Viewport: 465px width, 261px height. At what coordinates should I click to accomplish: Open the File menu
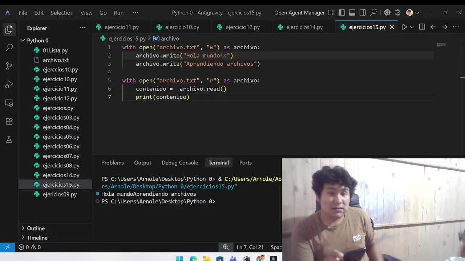coord(23,13)
